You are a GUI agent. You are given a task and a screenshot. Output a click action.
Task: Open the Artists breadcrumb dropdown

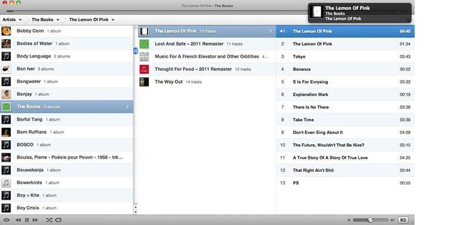pyautogui.click(x=12, y=20)
